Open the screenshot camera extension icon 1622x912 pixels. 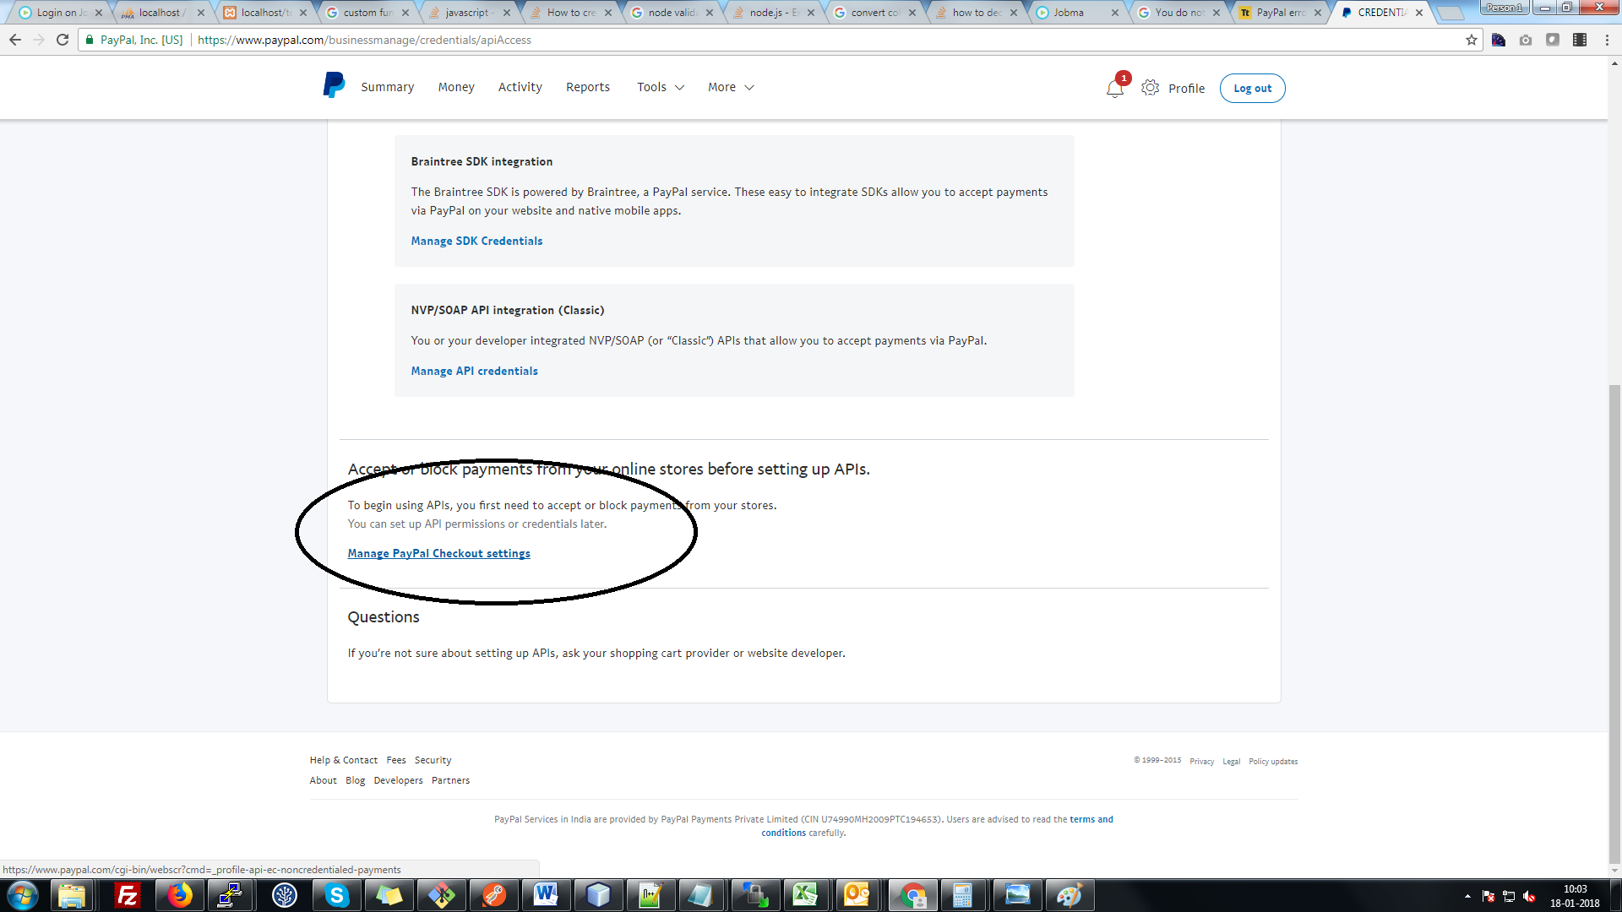[x=1526, y=40]
